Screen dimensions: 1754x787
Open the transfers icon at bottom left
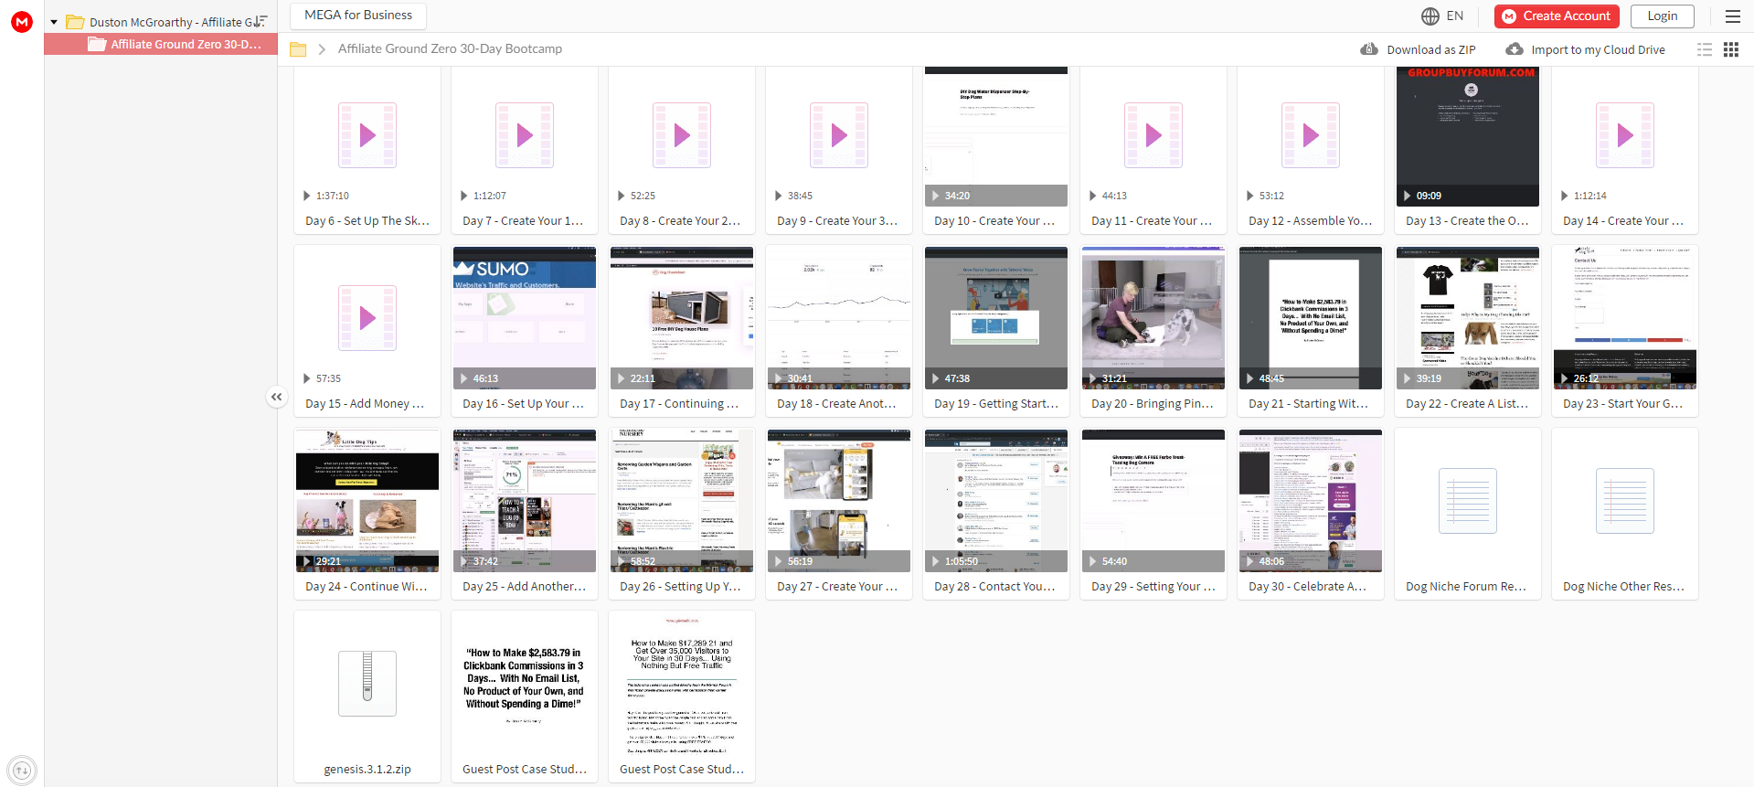pos(22,771)
